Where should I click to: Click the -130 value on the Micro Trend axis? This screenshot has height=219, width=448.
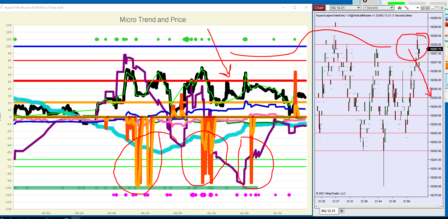click(8, 209)
